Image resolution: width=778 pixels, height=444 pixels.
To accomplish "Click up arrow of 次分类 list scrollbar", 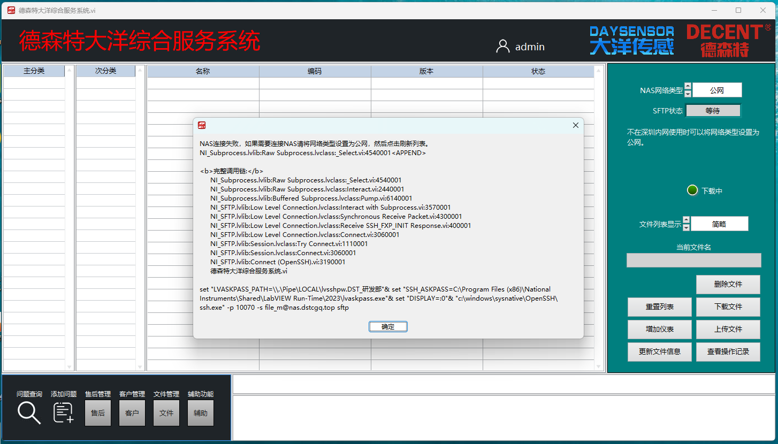I will [x=140, y=70].
